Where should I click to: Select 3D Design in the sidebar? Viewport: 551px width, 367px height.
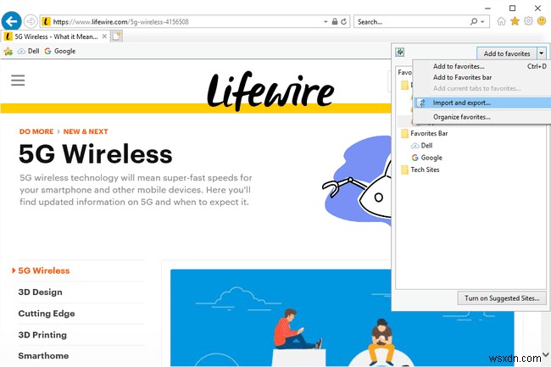point(40,292)
